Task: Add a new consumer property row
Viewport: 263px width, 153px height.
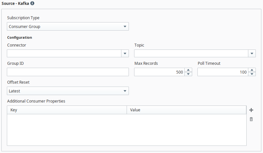Action: coord(251,110)
